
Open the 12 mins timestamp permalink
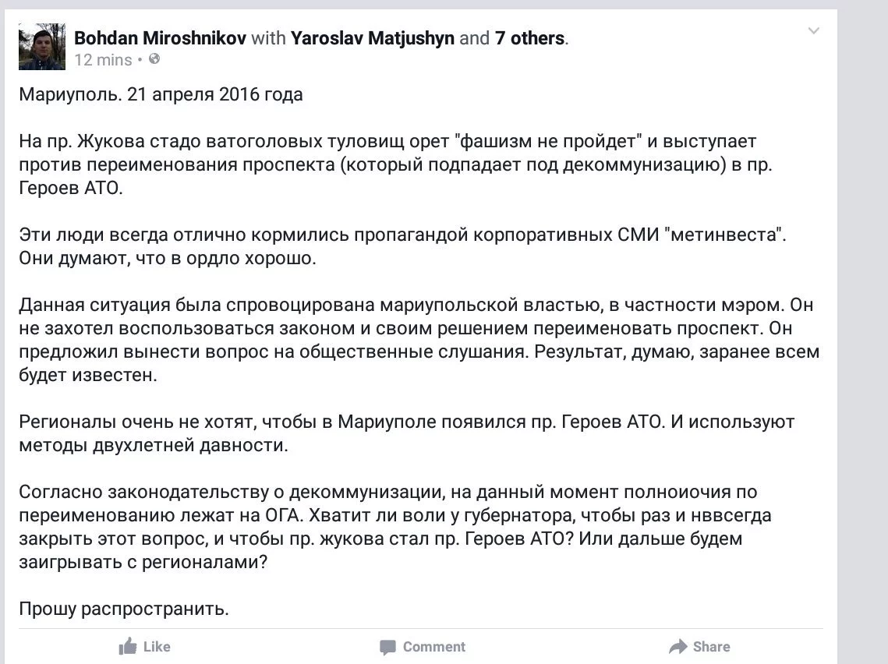tap(103, 59)
